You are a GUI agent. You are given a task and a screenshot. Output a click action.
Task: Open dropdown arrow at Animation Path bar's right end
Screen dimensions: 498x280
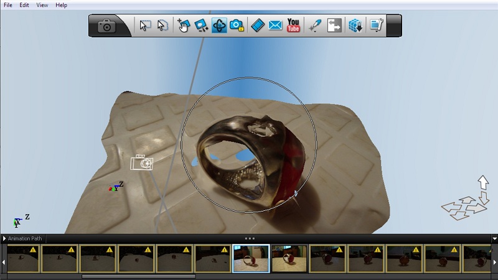pyautogui.click(x=494, y=239)
